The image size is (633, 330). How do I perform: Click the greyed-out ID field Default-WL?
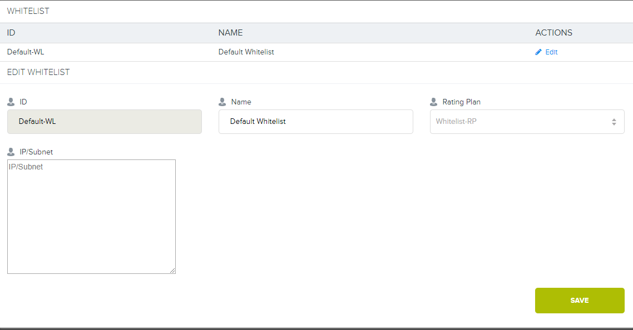point(104,122)
